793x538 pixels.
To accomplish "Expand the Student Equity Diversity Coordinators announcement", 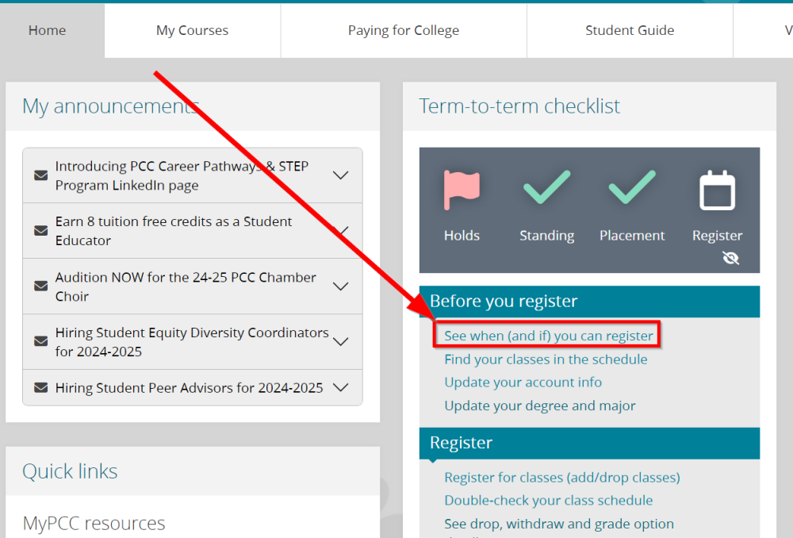I will tap(341, 342).
